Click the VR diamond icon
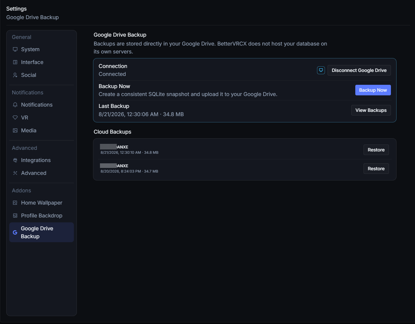The width and height of the screenshot is (415, 324). click(x=15, y=118)
